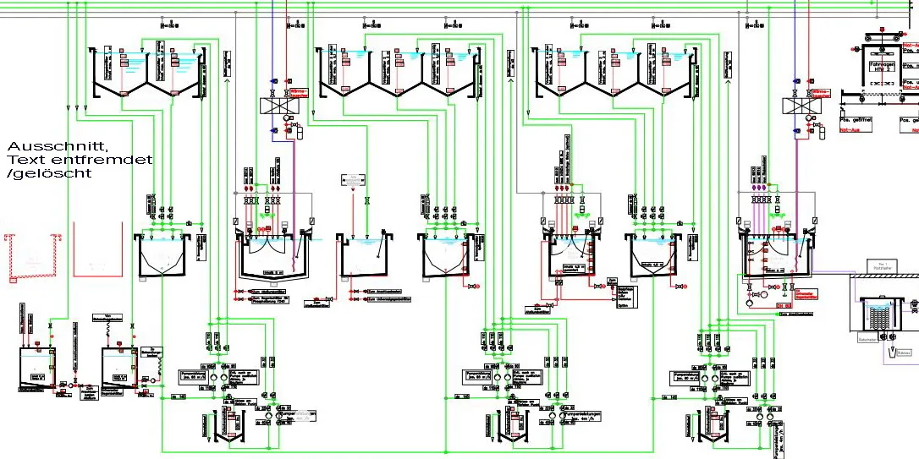The height and width of the screenshot is (459, 919).
Task: Select the red 'DN 80' label
Action: pyautogui.click(x=784, y=306)
